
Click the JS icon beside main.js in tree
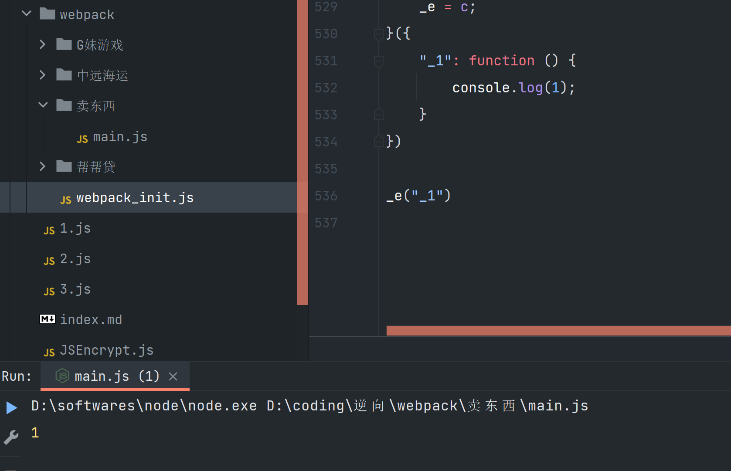(x=82, y=139)
